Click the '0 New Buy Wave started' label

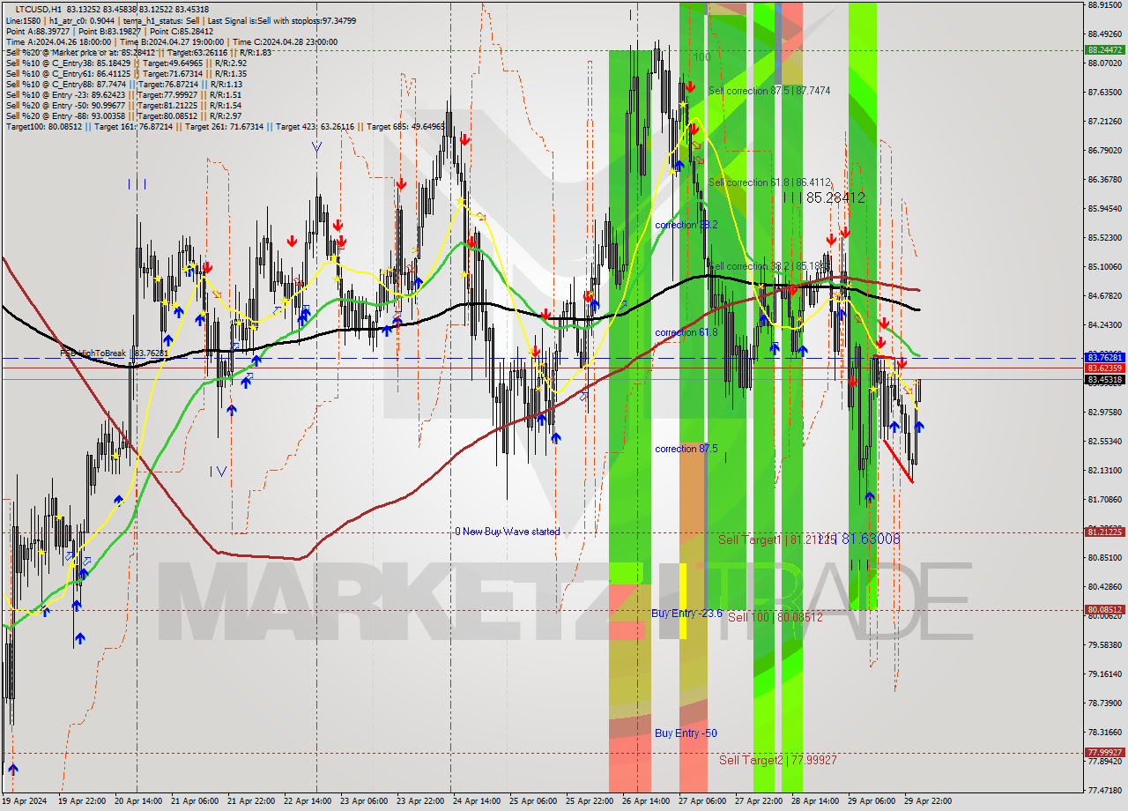coord(508,532)
